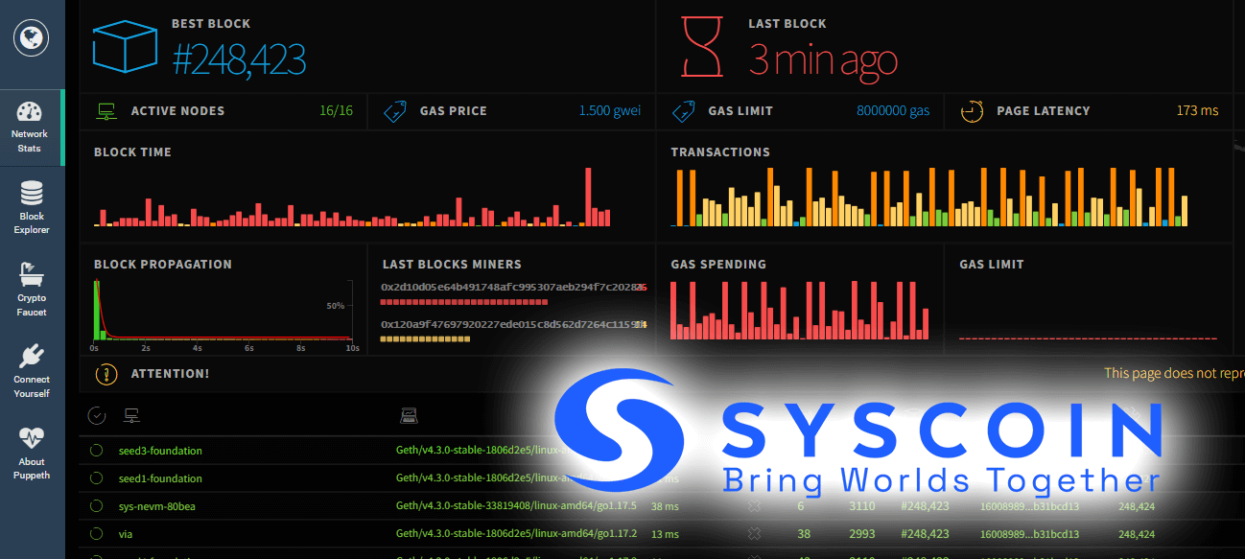This screenshot has width=1245, height=559.
Task: Click the 3110 pending value in sys-nevm row
Action: click(x=861, y=506)
